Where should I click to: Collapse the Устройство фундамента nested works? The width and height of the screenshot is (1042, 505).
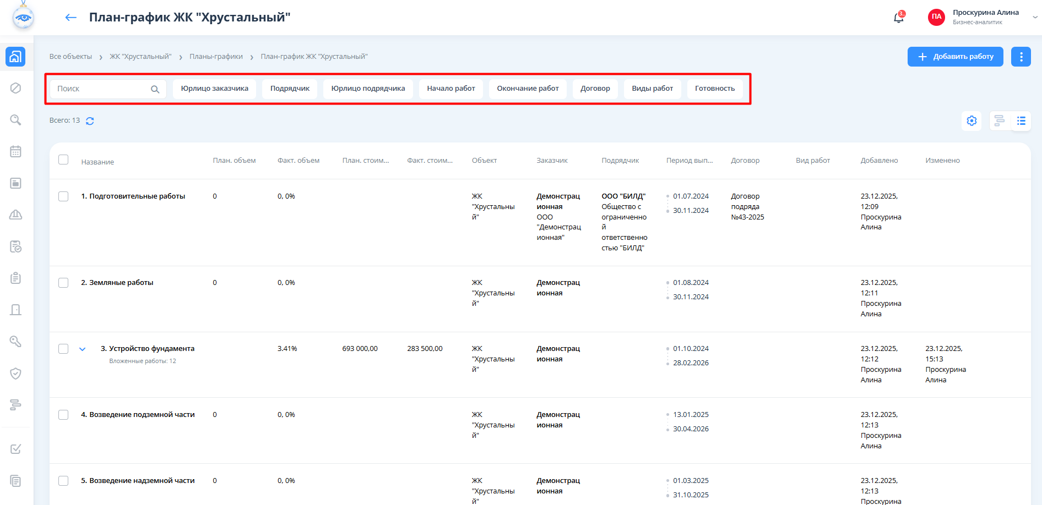point(83,349)
